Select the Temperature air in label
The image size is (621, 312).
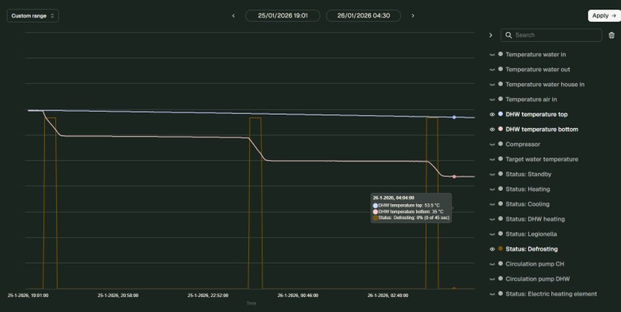(x=531, y=99)
